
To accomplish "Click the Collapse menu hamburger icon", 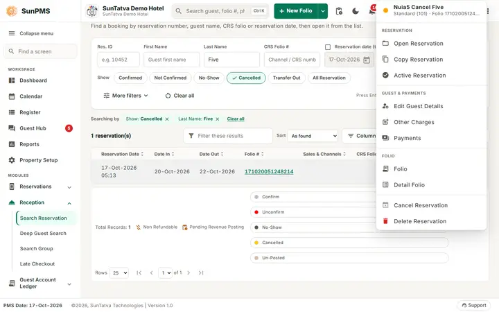I will coord(12,33).
